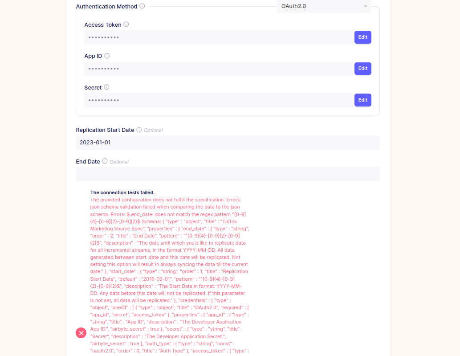Click the Access Token info icon

[126, 24]
